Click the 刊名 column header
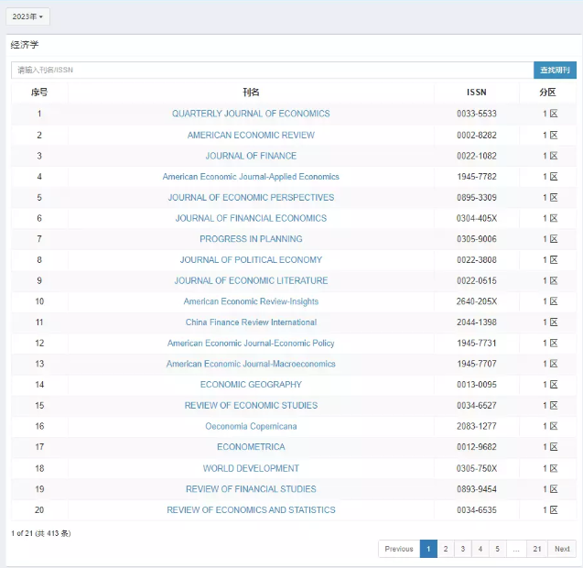Screen dimensions: 583x568 click(x=251, y=93)
